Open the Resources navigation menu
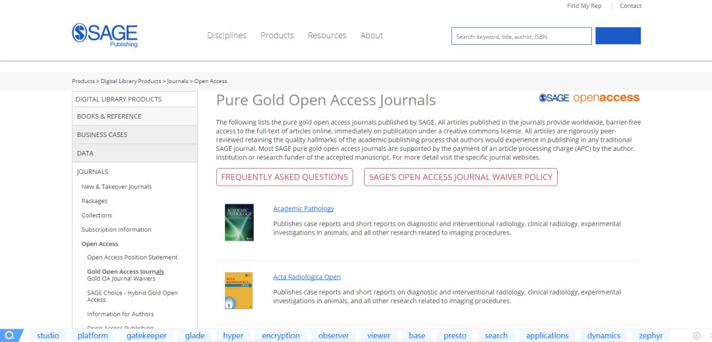 coord(327,36)
